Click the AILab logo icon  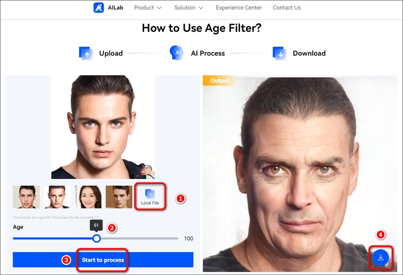point(99,7)
